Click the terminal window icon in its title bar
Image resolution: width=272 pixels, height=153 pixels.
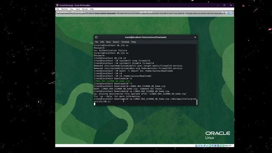tap(96, 37)
